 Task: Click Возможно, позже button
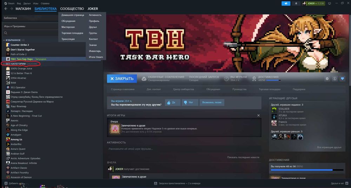212,102
